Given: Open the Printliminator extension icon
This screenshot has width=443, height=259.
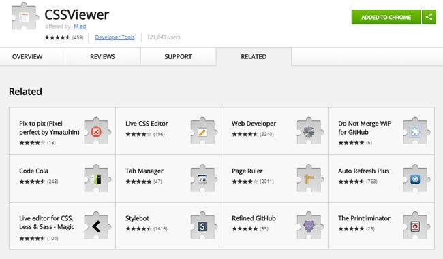Looking at the screenshot, I should (416, 226).
